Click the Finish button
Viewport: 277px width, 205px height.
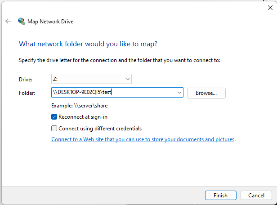[220, 196]
